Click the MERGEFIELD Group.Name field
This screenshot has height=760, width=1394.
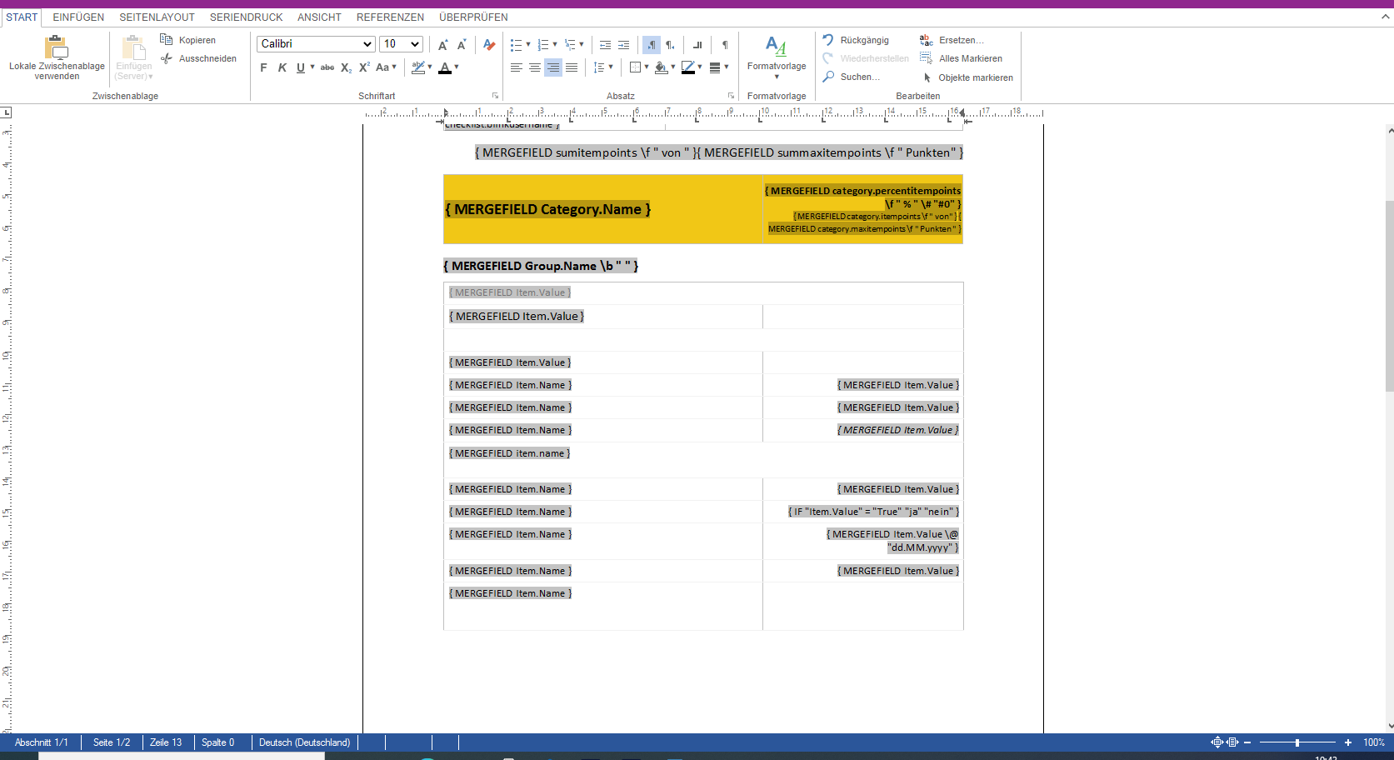[x=541, y=266]
